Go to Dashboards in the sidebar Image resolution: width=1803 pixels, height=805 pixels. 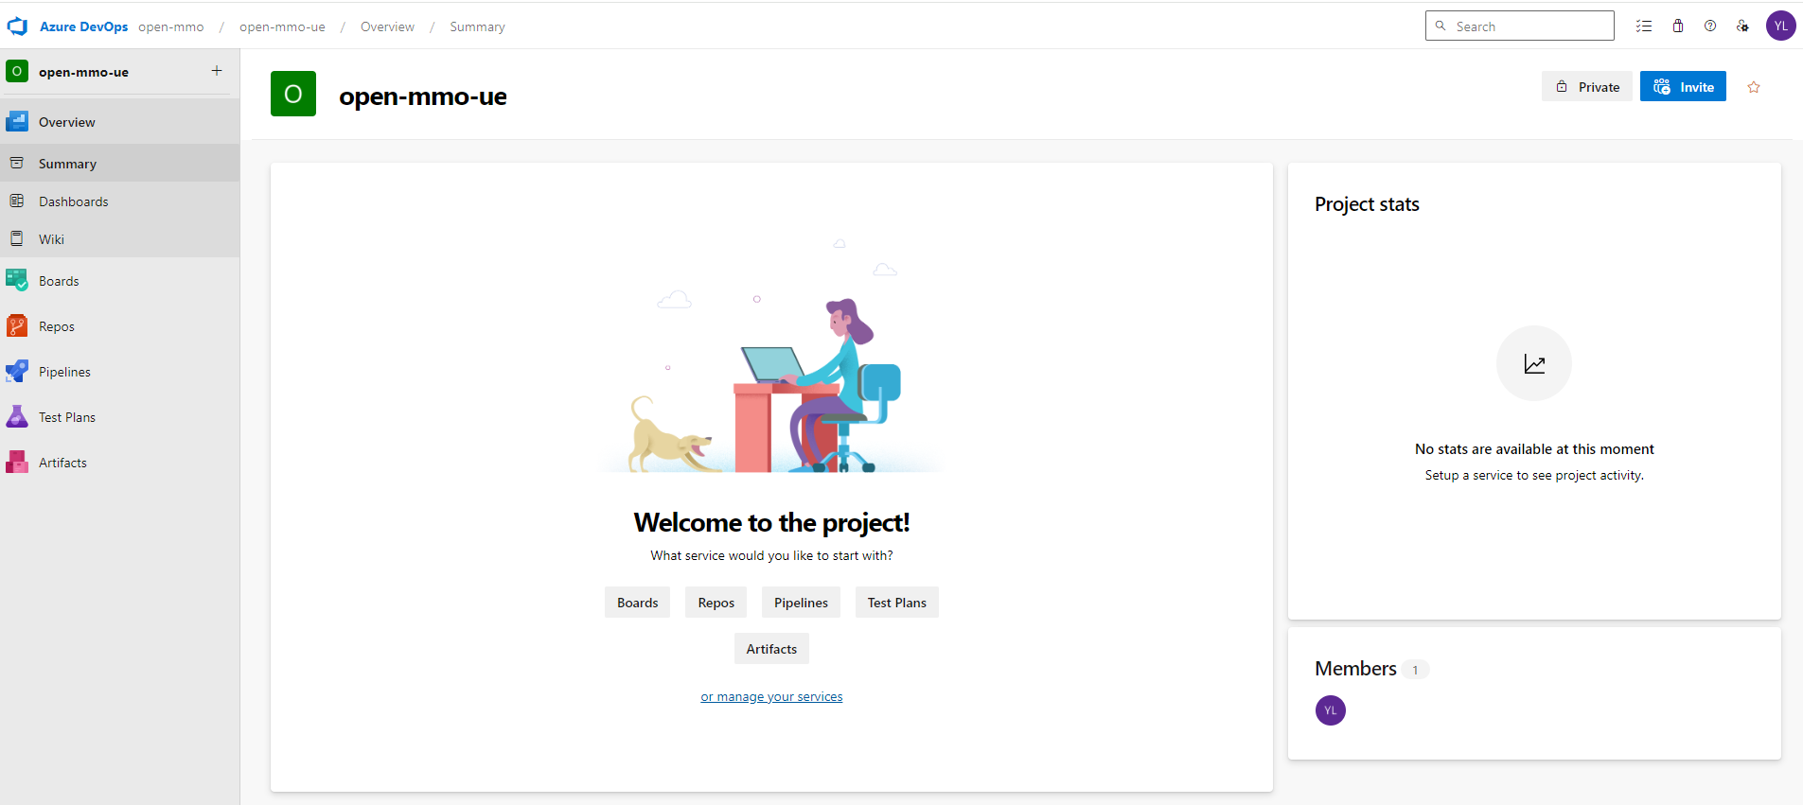[119, 201]
